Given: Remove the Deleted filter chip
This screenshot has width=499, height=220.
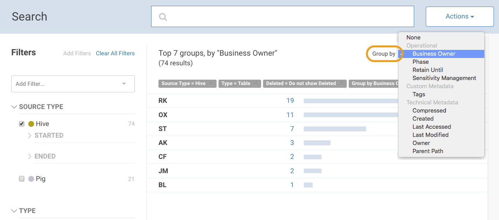Looking at the screenshot, I should click(x=341, y=84).
